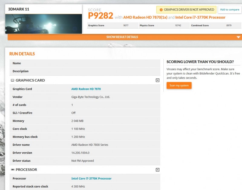242x190 pixels.
Task: Click the SLI / CrossFire Off value
Action: 74,113
